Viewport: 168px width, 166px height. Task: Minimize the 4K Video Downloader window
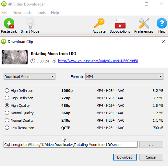click(132, 4)
